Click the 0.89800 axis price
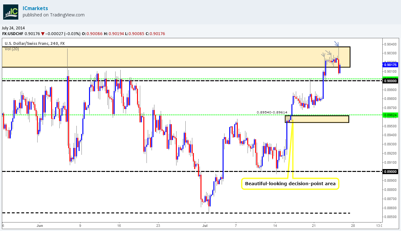Screen dimensions: 401x231 point(391,99)
